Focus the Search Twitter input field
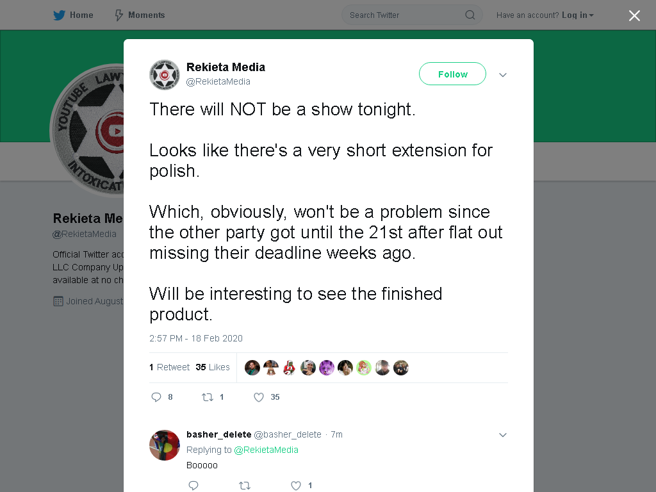Screen dimensions: 656x492 pos(405,15)
